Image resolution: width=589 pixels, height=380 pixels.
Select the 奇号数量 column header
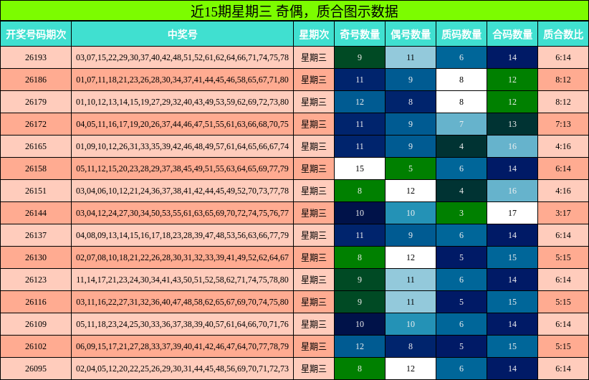360,34
